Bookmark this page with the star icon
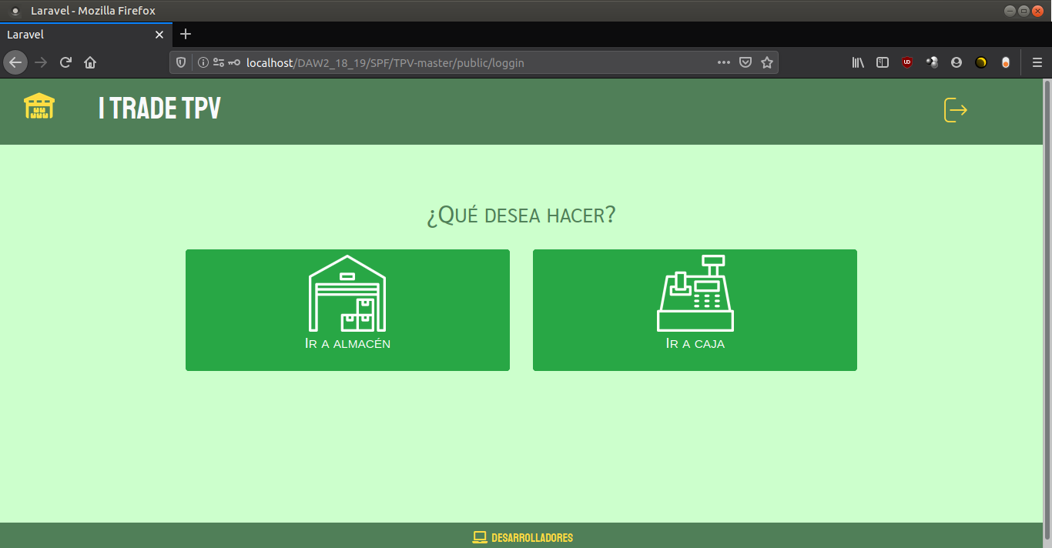This screenshot has height=548, width=1052. tap(767, 62)
